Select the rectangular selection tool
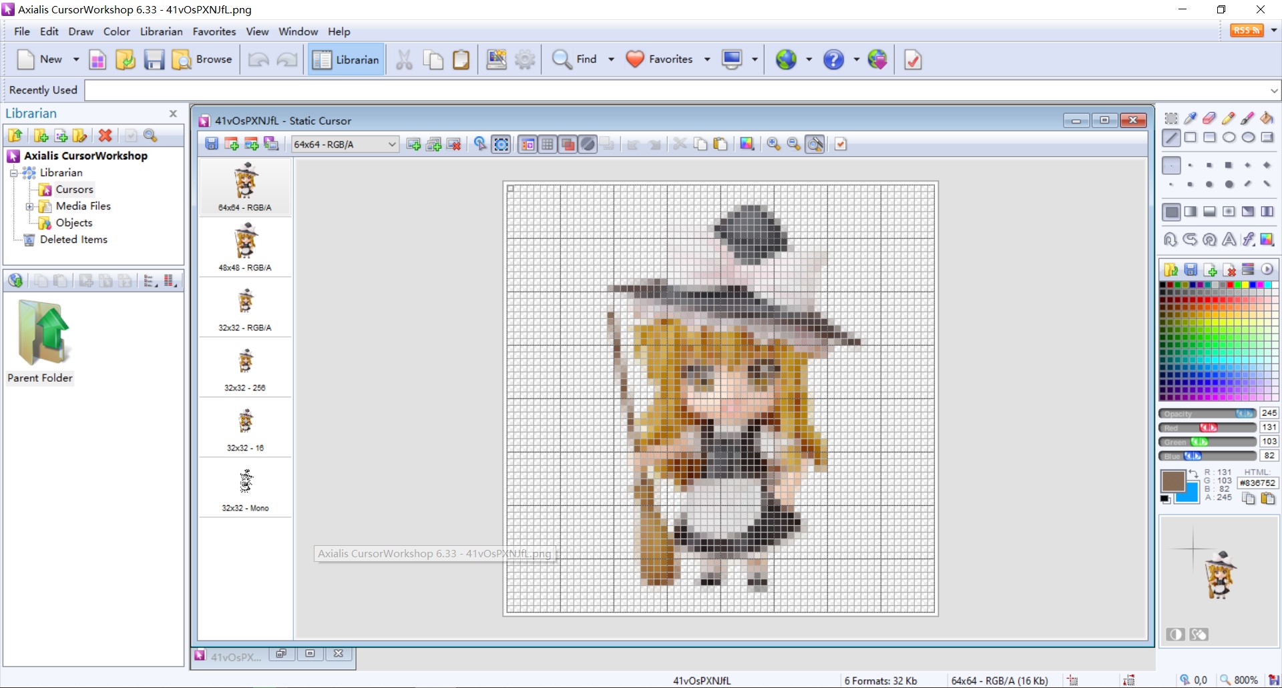 [x=1171, y=119]
